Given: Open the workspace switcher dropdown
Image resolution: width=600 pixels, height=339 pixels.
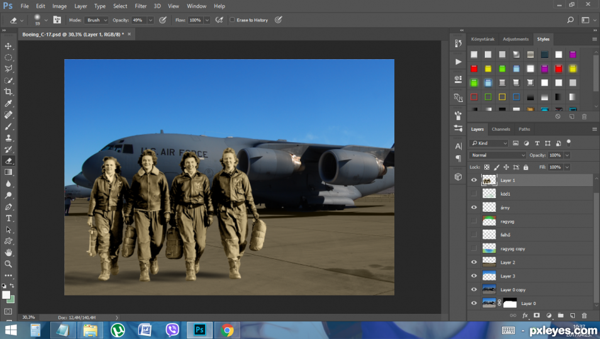Looking at the screenshot, I should click(588, 20).
